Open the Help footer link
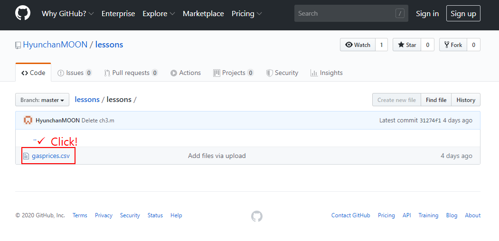This screenshot has width=499, height=241. point(176,215)
